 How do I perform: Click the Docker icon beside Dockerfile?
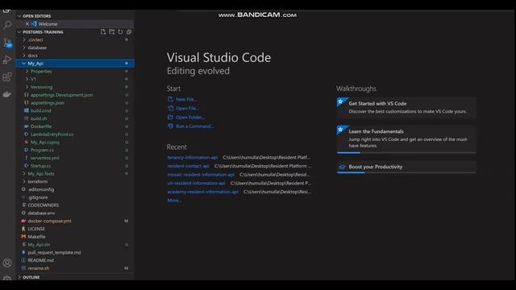[27, 126]
